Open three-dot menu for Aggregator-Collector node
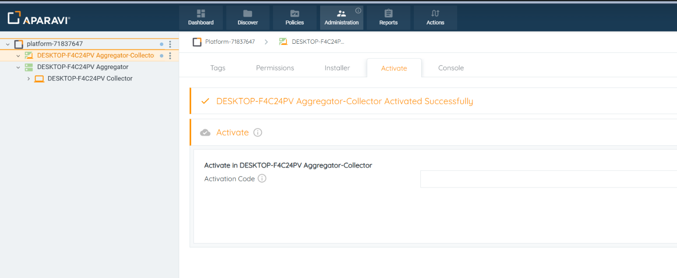 coord(170,56)
